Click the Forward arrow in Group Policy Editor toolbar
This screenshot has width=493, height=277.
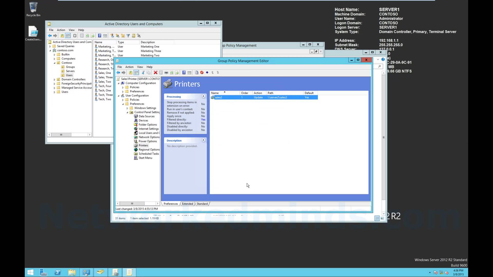[x=124, y=73]
